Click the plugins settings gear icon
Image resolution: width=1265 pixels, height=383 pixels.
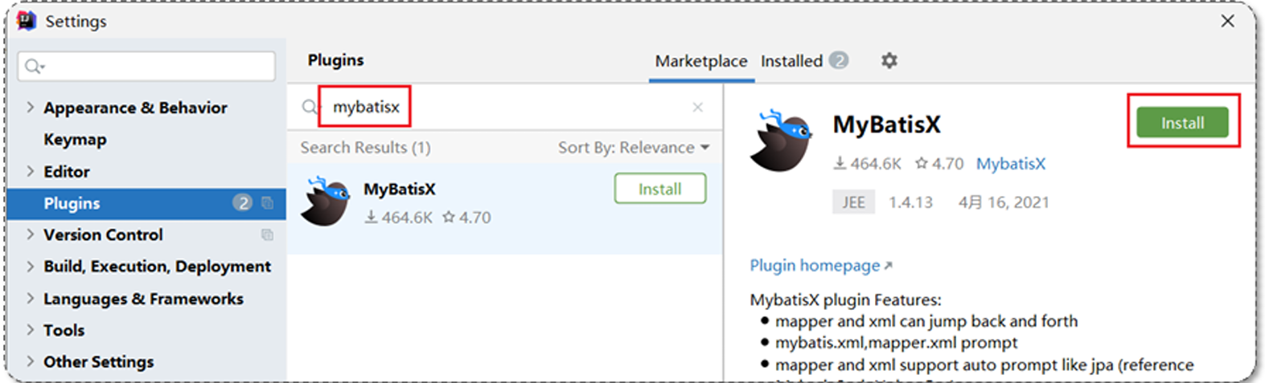coord(889,60)
